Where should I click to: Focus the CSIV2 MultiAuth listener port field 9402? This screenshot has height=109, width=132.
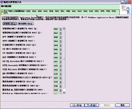[56, 70]
